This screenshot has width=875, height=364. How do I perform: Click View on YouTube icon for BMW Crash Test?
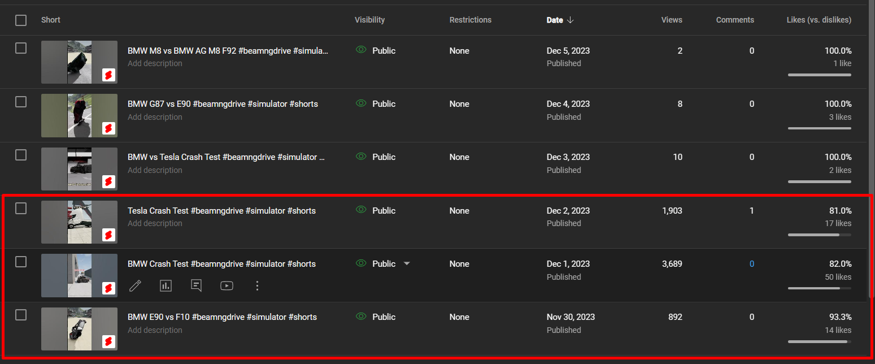tap(227, 285)
